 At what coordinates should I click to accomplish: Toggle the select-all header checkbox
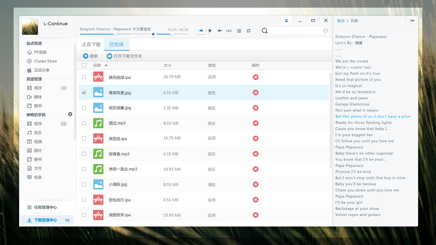(x=84, y=65)
